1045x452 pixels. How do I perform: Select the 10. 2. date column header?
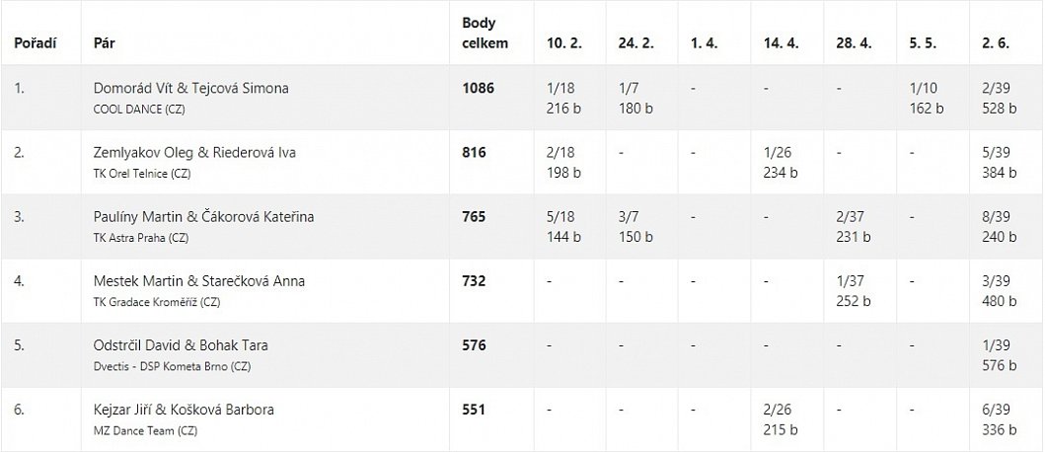(564, 43)
